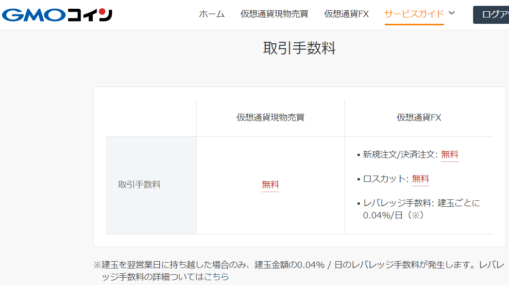Go to the ホーム page
The height and width of the screenshot is (285, 509).
212,14
